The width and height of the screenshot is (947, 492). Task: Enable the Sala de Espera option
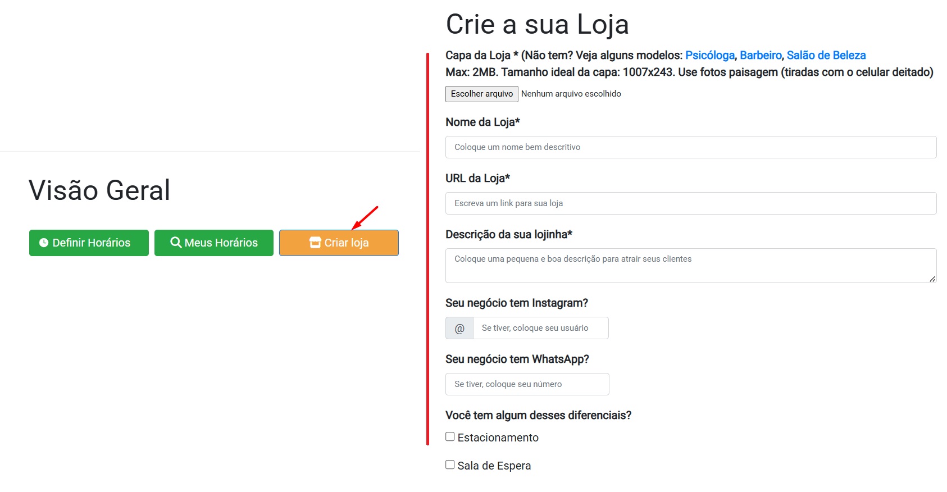click(449, 464)
